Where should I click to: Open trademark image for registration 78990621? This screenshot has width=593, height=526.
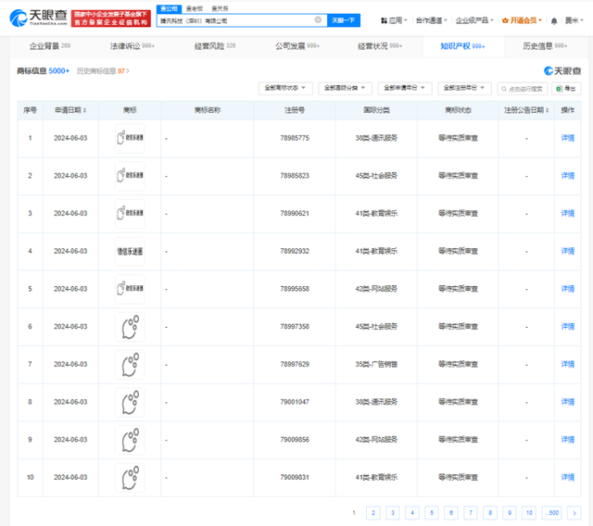click(130, 214)
